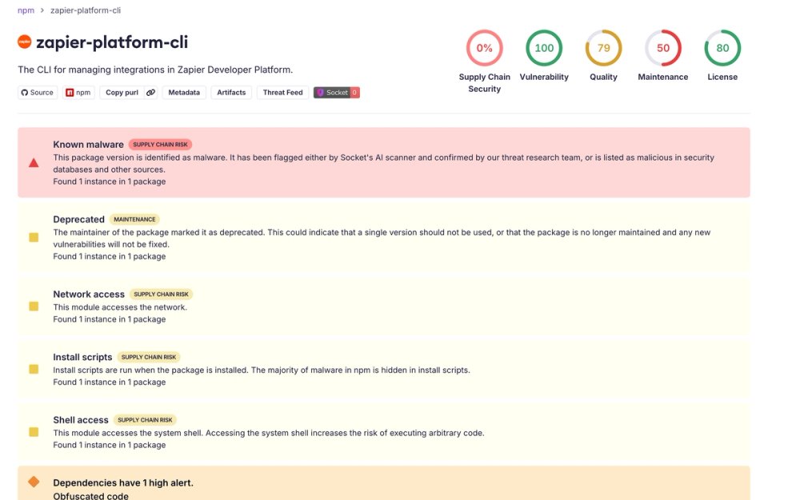
Task: Click the orange diamond beside Dependencies alert
Action: [x=33, y=482]
